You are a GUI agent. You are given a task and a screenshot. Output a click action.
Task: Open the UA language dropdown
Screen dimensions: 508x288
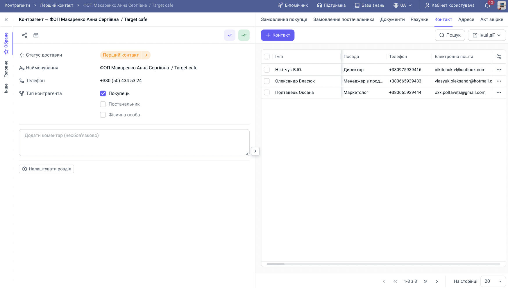(403, 5)
